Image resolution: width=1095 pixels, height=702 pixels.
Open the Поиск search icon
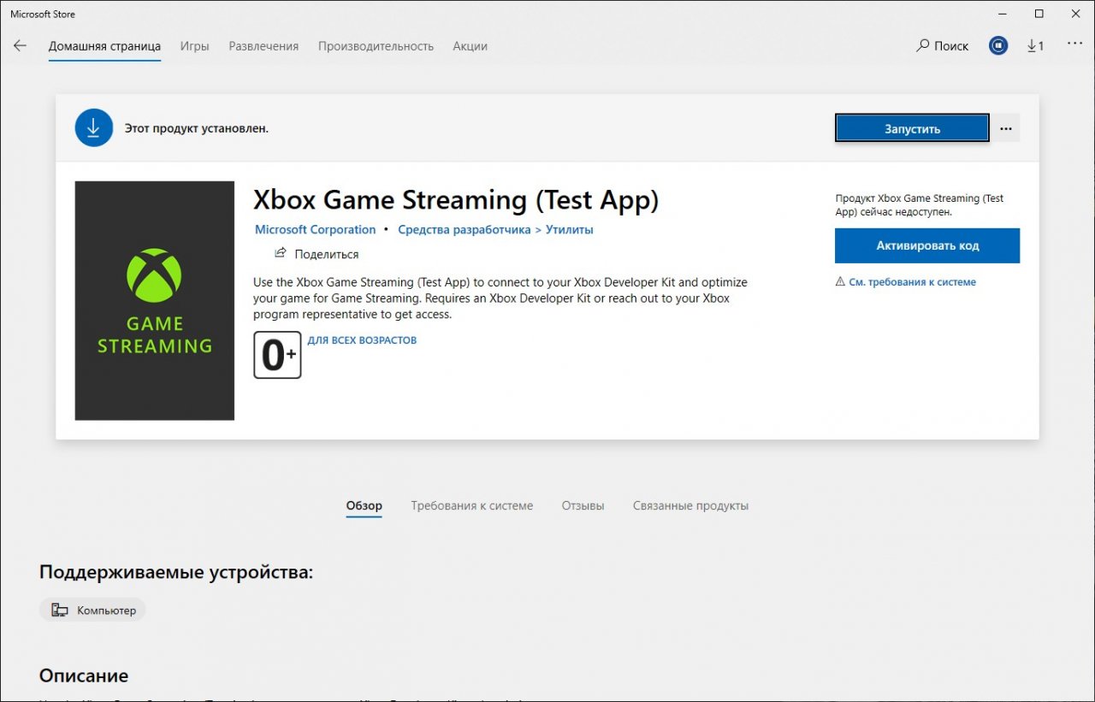[x=922, y=46]
